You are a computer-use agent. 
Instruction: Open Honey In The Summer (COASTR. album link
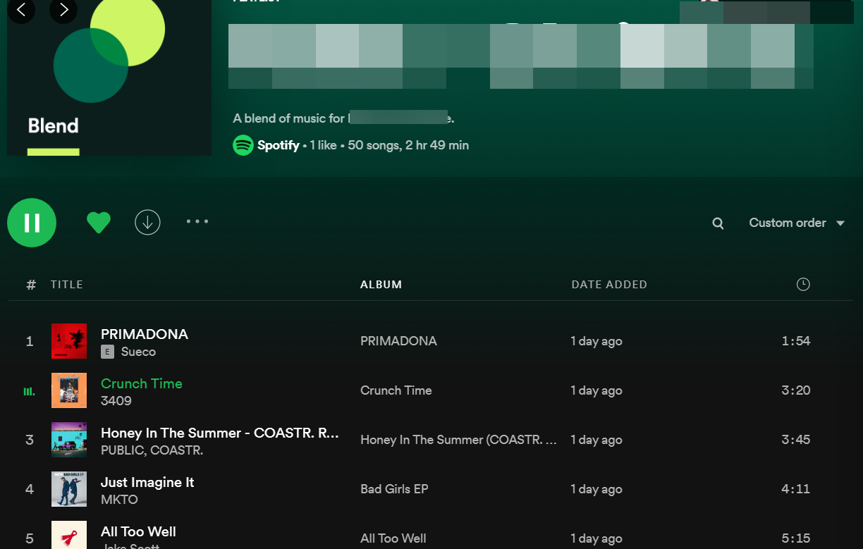(x=459, y=440)
